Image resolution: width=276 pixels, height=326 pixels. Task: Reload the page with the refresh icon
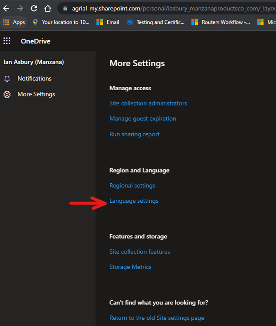[34, 9]
